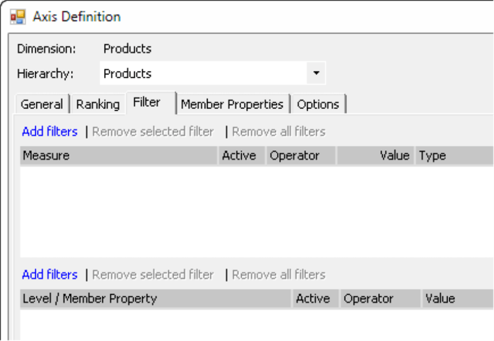The height and width of the screenshot is (341, 494).
Task: Go to the Options tab
Action: pyautogui.click(x=318, y=104)
